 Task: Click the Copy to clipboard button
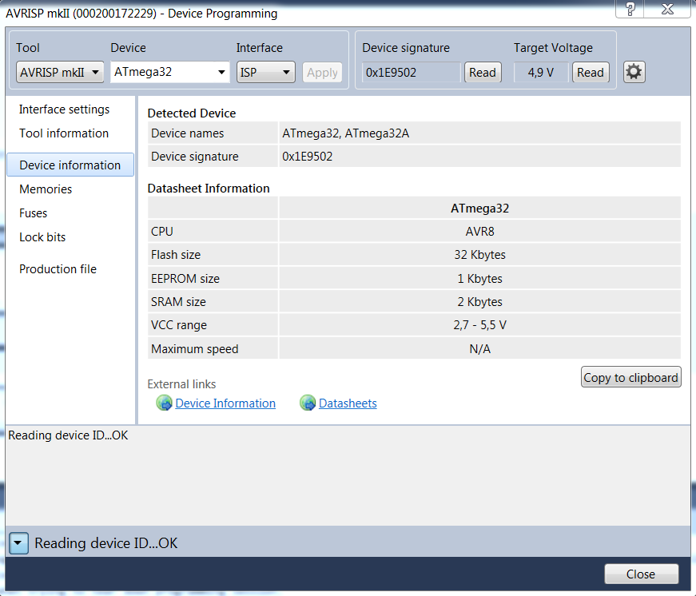point(630,378)
